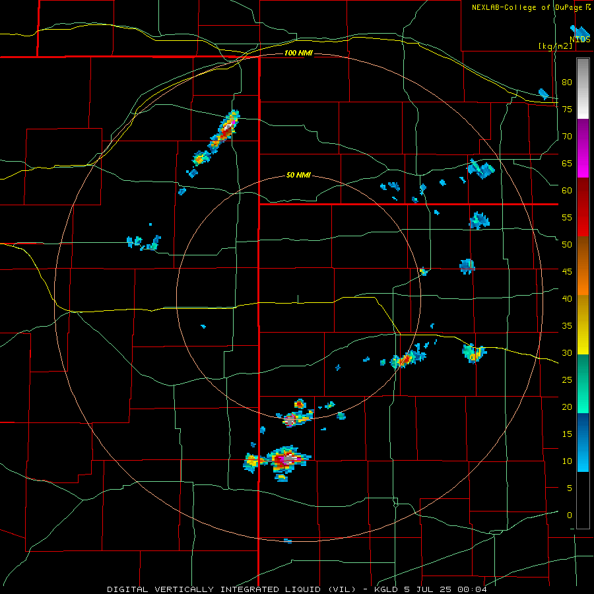Click the 20 value on the scale

(x=567, y=407)
